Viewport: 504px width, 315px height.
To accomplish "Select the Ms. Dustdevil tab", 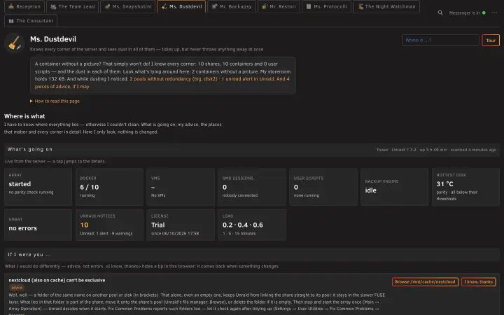I will [181, 6].
